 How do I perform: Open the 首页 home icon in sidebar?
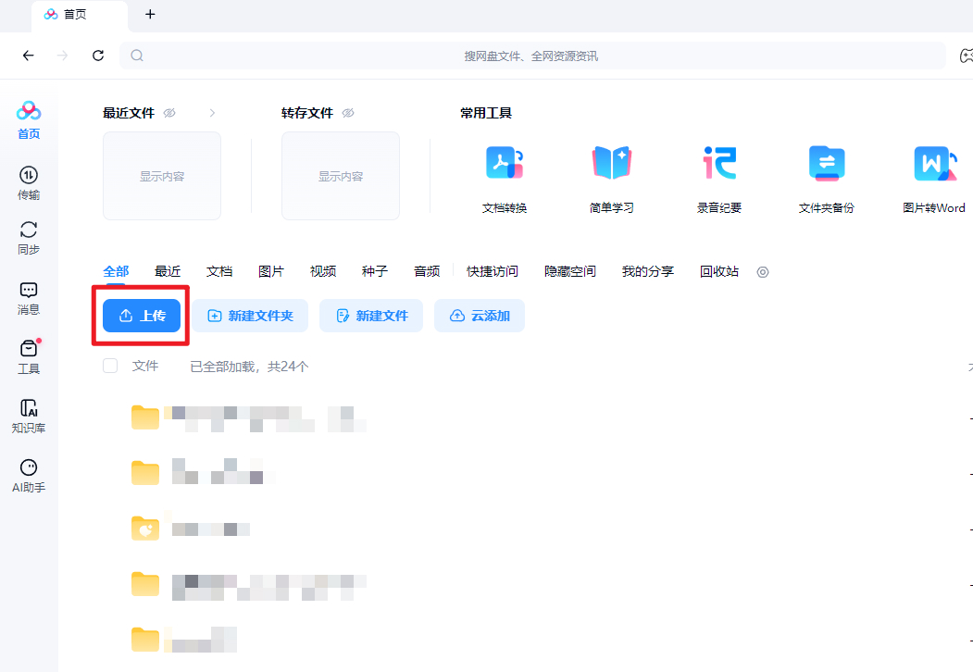click(29, 120)
